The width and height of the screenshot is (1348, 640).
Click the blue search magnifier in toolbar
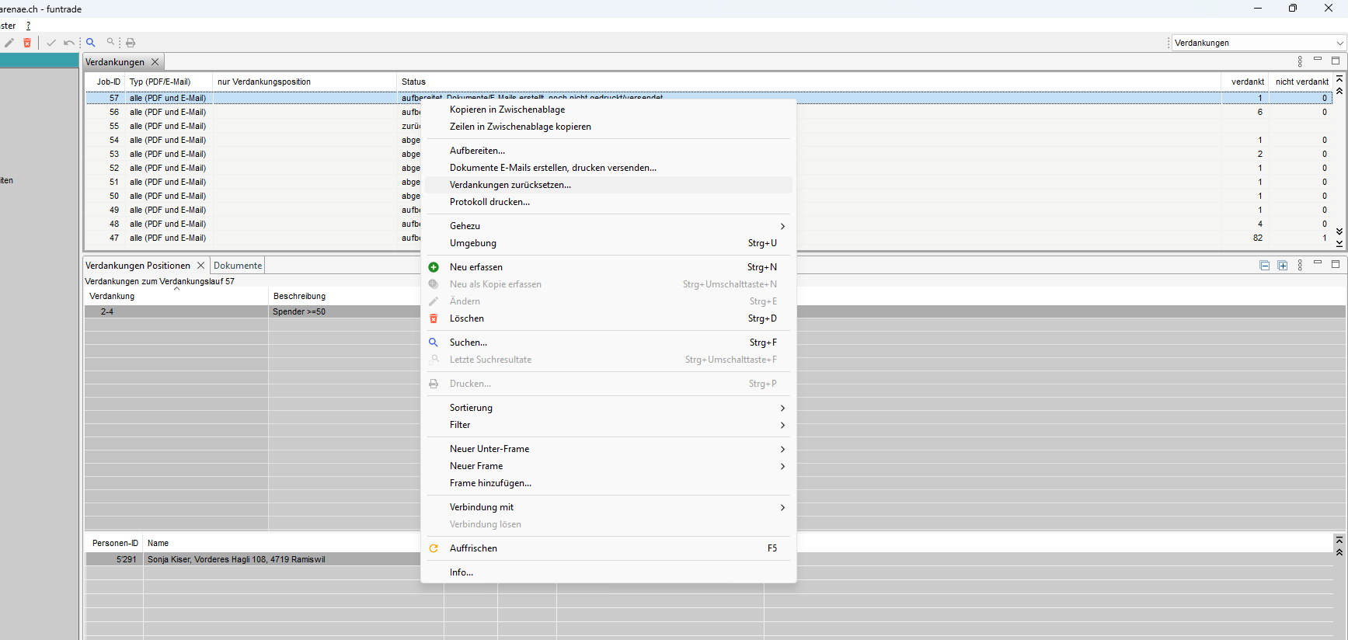pyautogui.click(x=91, y=43)
